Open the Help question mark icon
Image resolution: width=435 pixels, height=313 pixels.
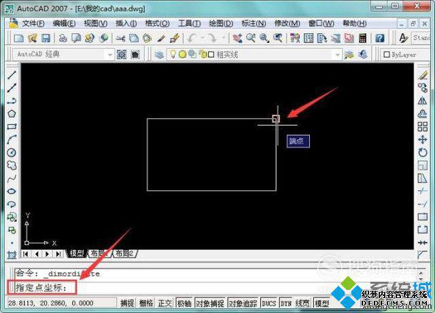click(380, 38)
